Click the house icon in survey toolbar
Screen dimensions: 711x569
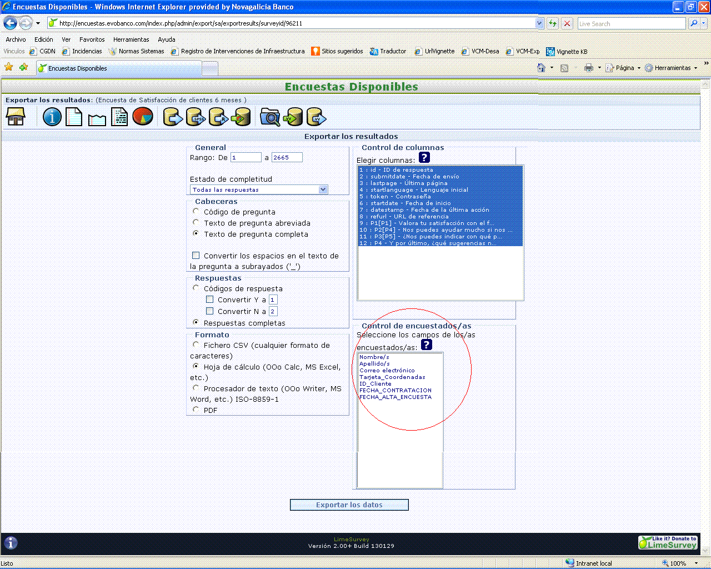tap(16, 117)
